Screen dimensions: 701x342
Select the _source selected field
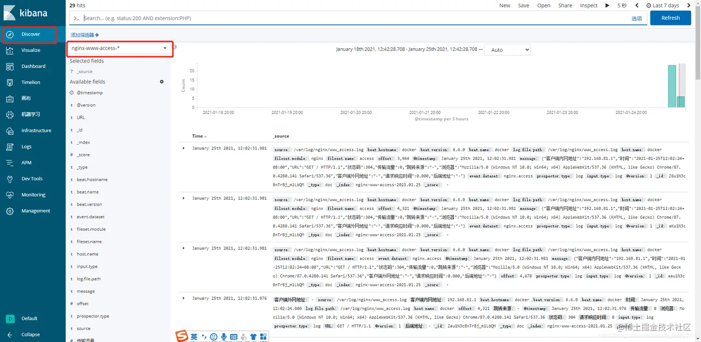pos(84,71)
